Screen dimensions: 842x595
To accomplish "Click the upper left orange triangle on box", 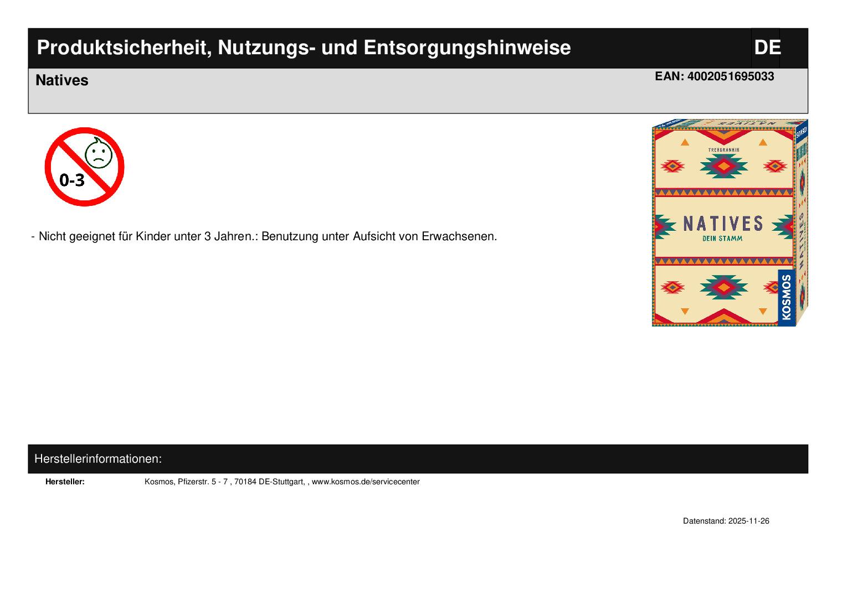I will pyautogui.click(x=685, y=143).
